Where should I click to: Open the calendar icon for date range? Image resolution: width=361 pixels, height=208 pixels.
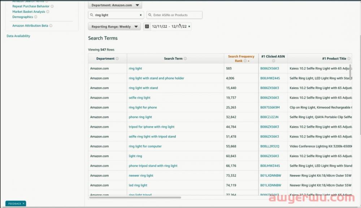click(147, 26)
